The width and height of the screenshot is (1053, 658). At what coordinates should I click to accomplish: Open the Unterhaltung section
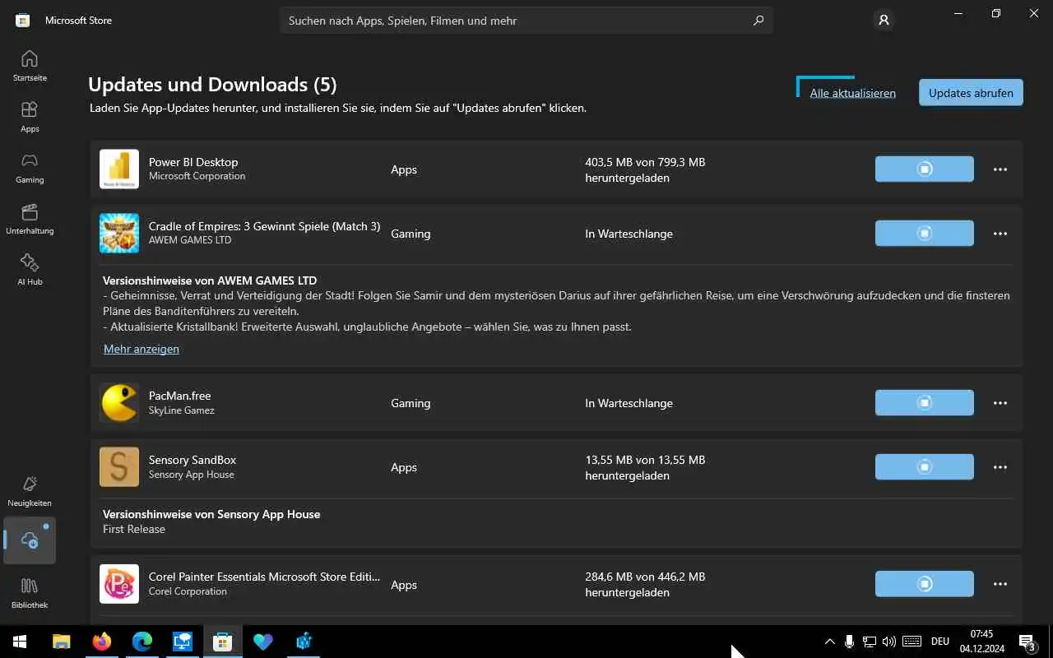(30, 219)
